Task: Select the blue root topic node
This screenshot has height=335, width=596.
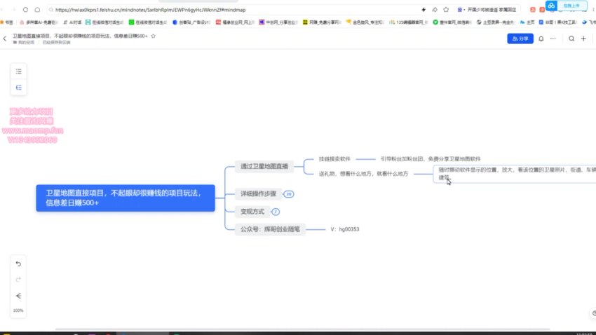Action: point(124,198)
